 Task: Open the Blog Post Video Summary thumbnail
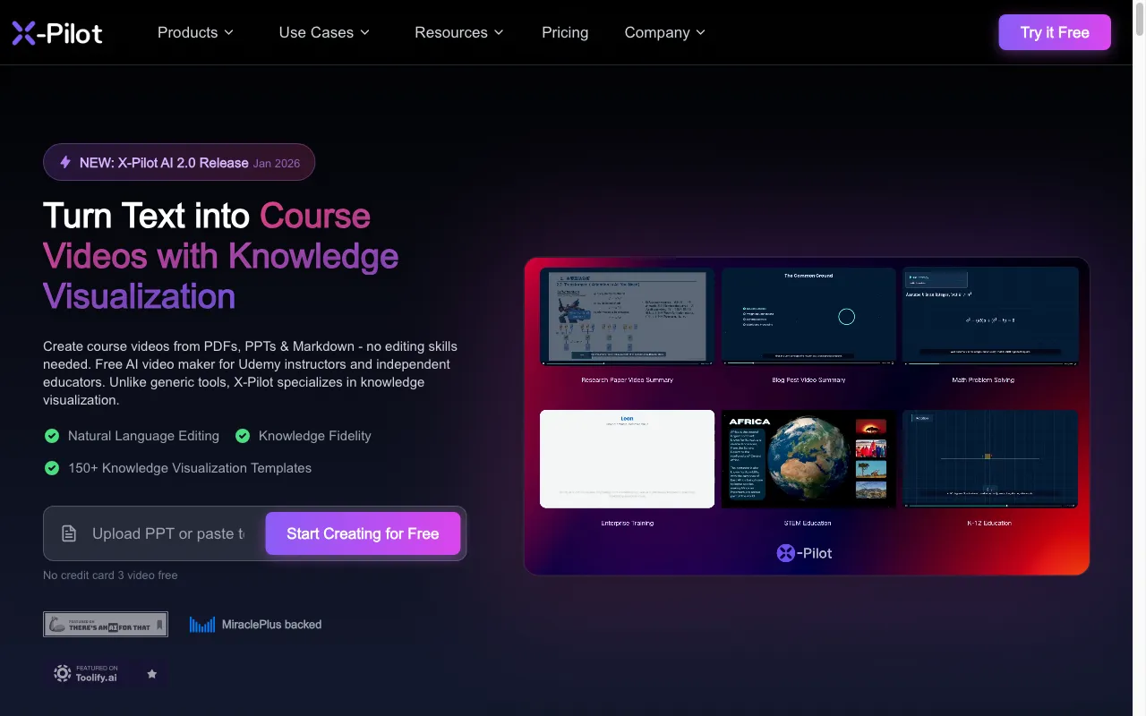(808, 316)
